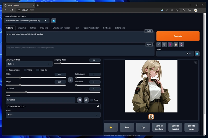Enable the Restore faces checkbox
Image resolution: width=208 pixels, height=138 pixels.
click(x=7, y=70)
